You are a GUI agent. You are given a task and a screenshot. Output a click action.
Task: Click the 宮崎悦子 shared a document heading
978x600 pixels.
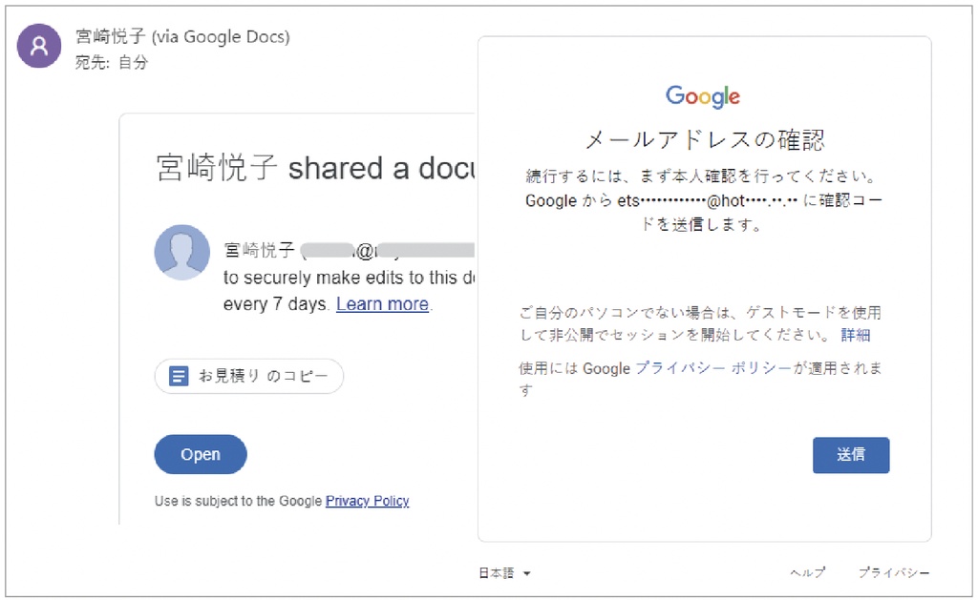point(315,168)
